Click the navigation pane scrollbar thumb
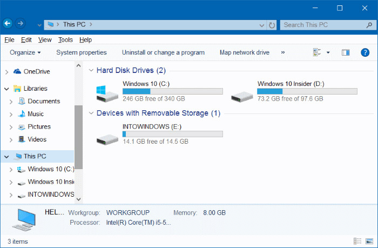Image resolution: width=378 pixels, height=248 pixels. [x=78, y=137]
